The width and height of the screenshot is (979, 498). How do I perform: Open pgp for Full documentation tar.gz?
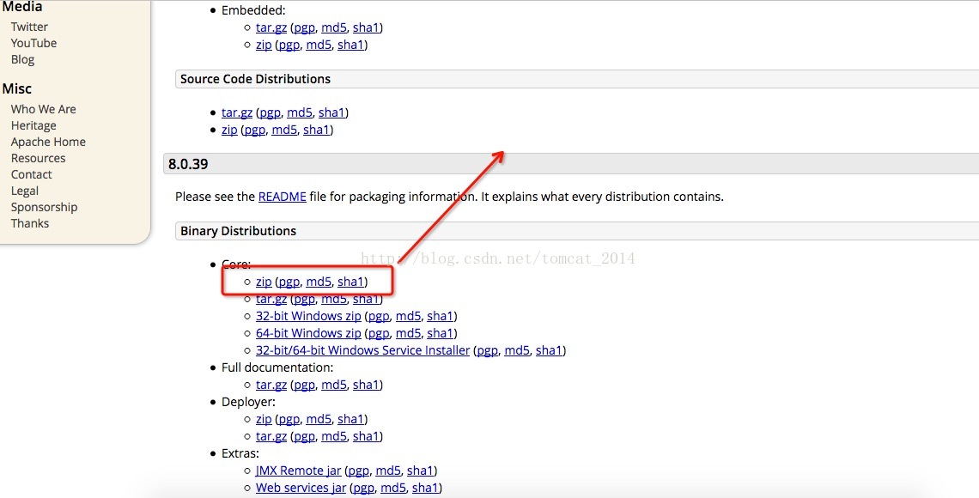click(x=305, y=385)
